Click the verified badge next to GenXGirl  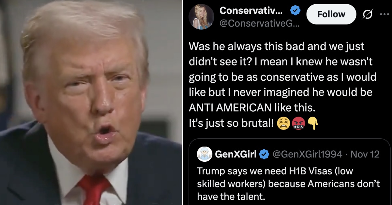264,154
